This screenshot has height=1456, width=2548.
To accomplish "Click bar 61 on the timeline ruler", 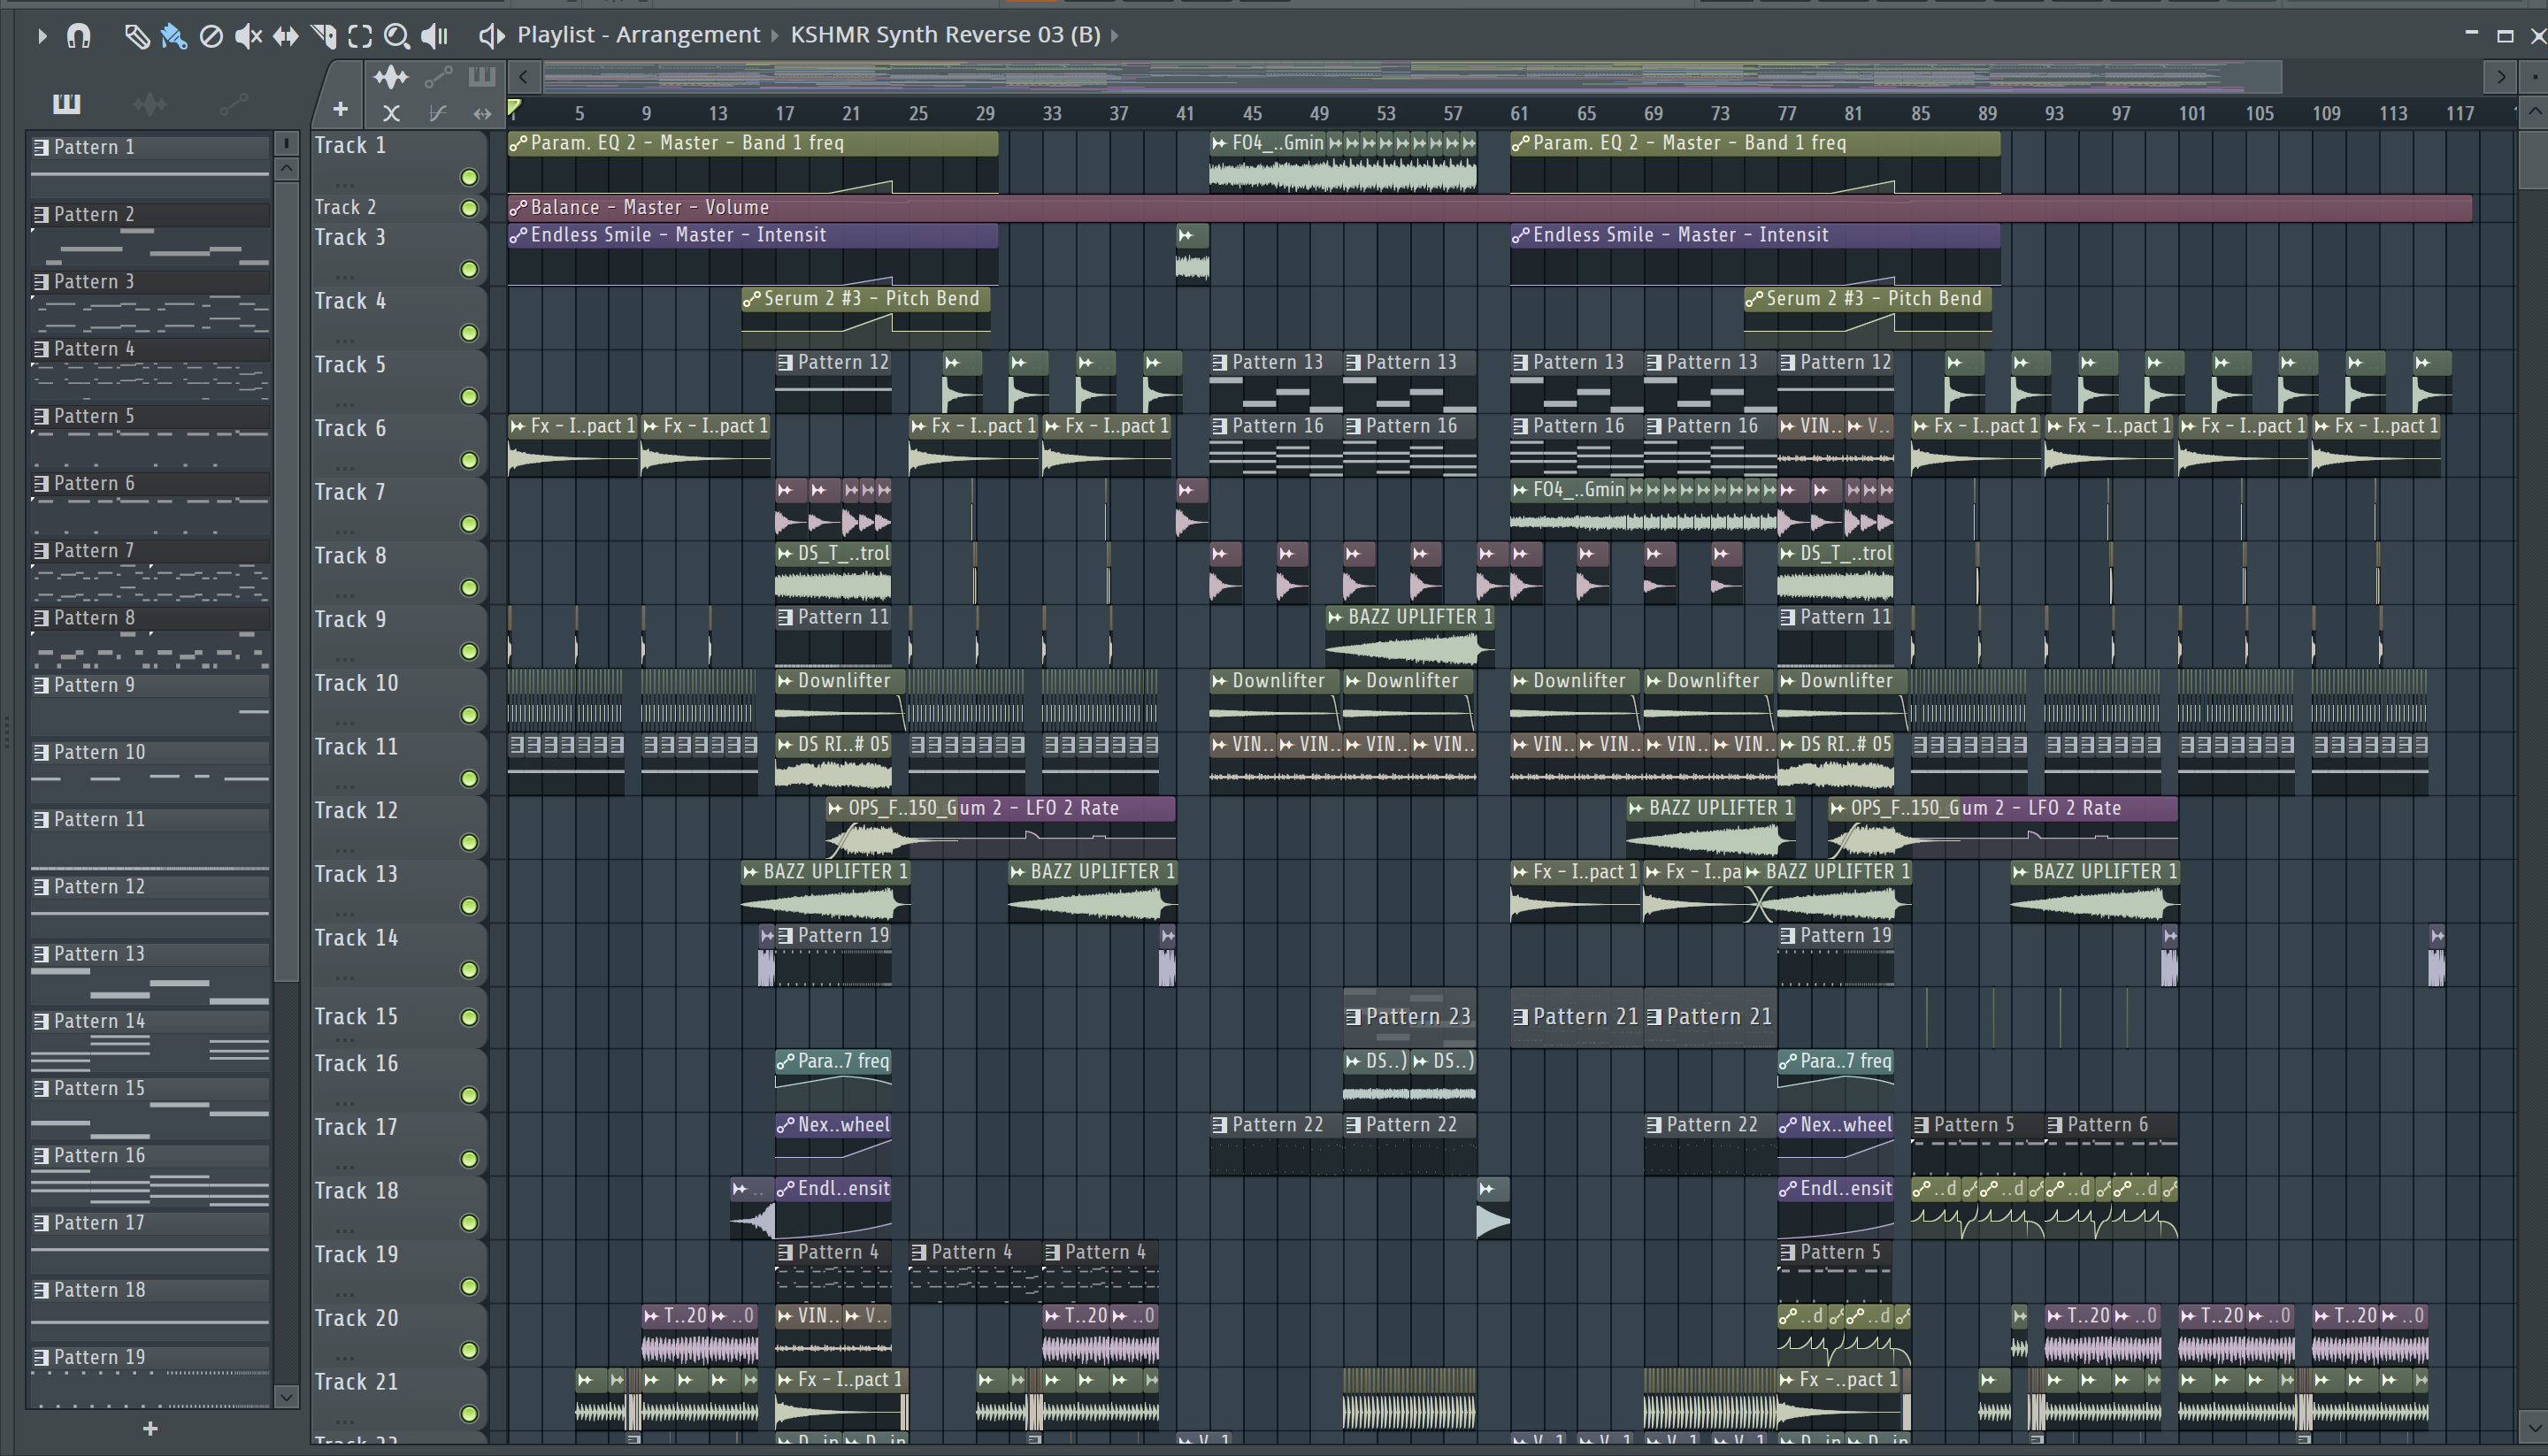I will 1519,114.
